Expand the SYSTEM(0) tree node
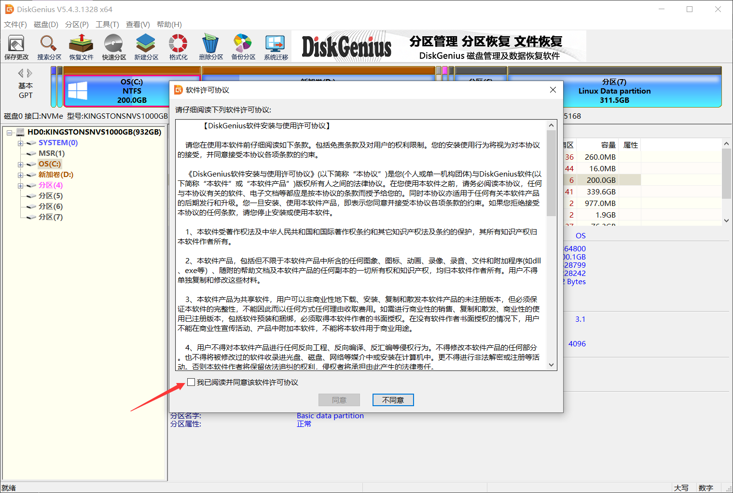The height and width of the screenshot is (493, 733). click(x=20, y=143)
